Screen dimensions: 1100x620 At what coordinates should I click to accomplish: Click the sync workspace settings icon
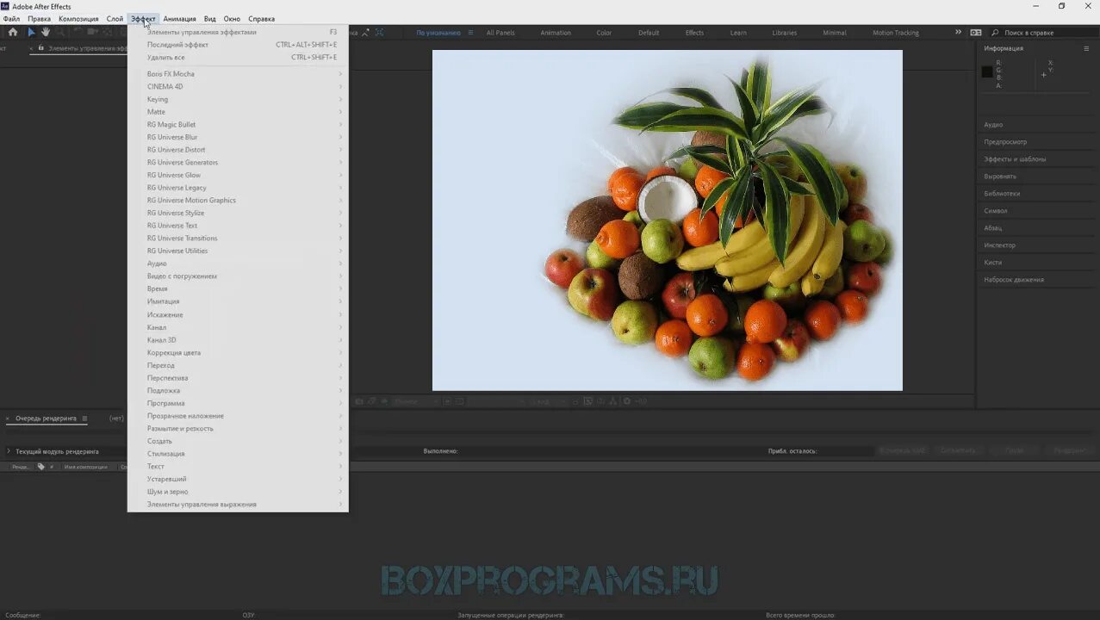click(976, 32)
